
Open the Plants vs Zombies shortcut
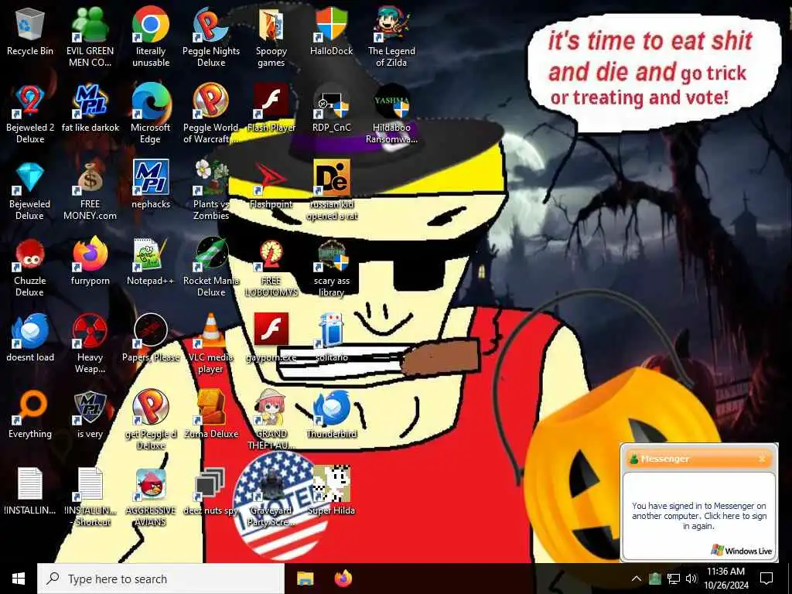[211, 178]
